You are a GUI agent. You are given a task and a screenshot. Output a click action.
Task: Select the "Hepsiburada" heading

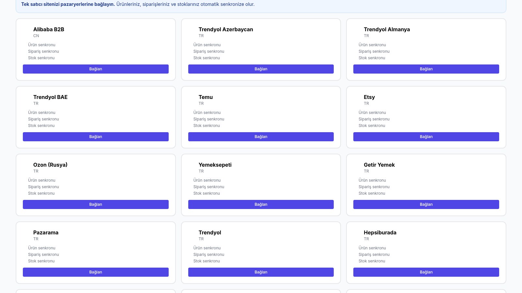(x=380, y=232)
